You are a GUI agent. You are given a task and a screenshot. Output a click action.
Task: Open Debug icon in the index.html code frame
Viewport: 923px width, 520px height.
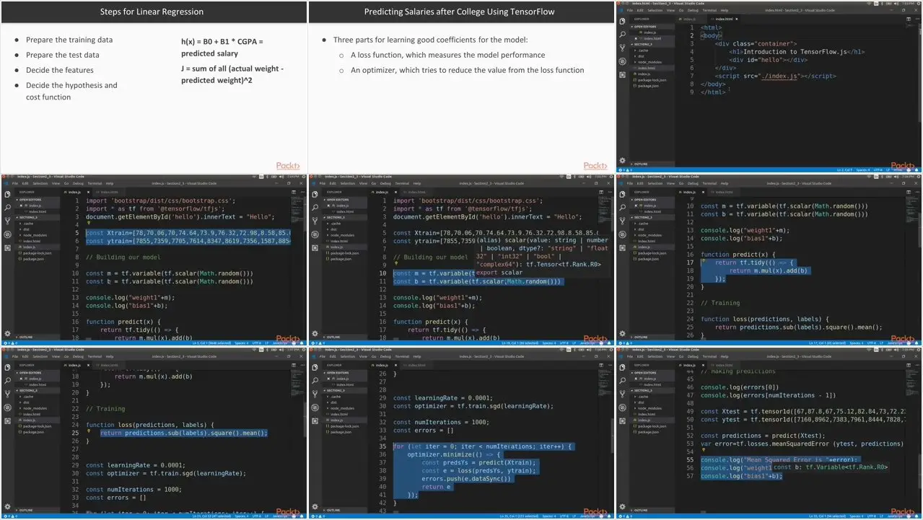tap(622, 61)
